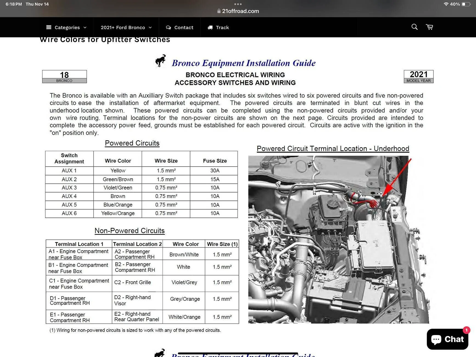Click the AUX 1 cell
The width and height of the screenshot is (476, 357).
pos(69,171)
